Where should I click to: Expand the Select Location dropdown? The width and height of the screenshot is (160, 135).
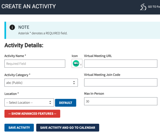click(29, 102)
